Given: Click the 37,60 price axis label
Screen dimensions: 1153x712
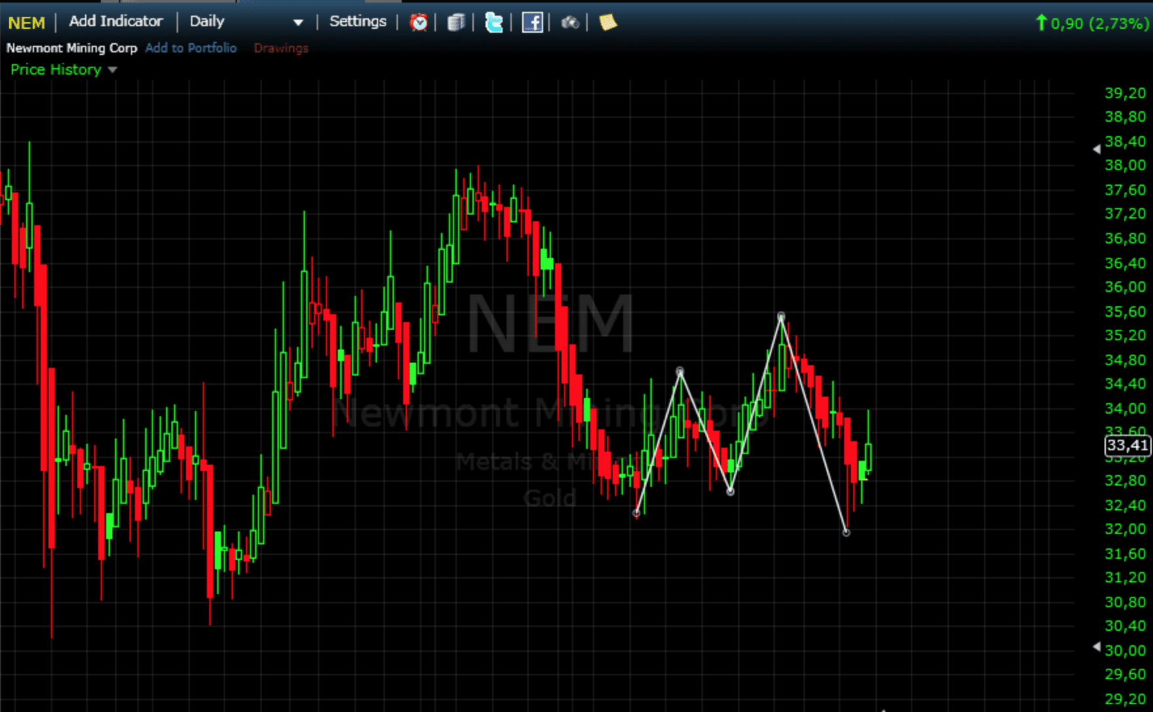Looking at the screenshot, I should (x=1125, y=190).
